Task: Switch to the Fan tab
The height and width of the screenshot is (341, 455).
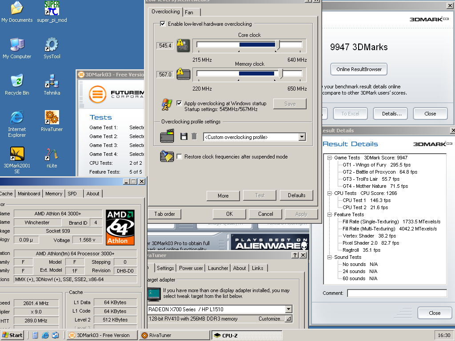Action: click(x=191, y=12)
